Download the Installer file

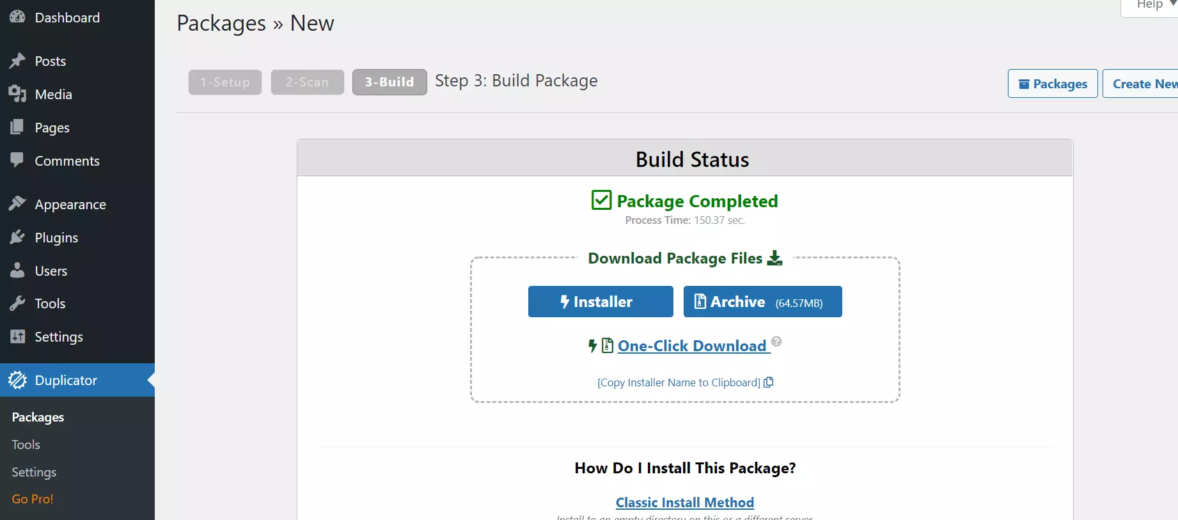(601, 301)
